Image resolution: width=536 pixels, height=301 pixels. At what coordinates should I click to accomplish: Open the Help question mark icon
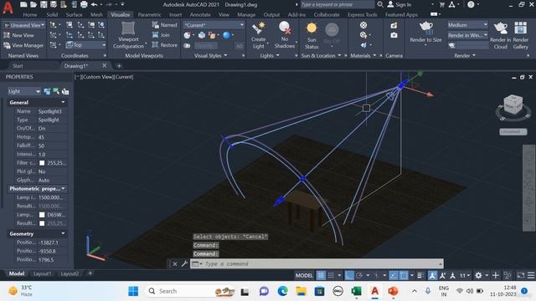(x=471, y=4)
